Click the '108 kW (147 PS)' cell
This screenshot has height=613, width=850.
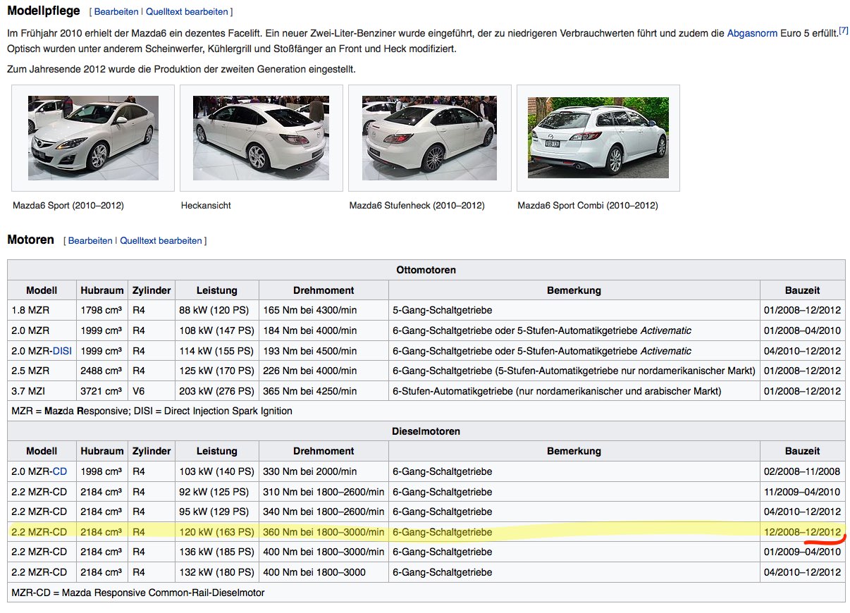[217, 330]
